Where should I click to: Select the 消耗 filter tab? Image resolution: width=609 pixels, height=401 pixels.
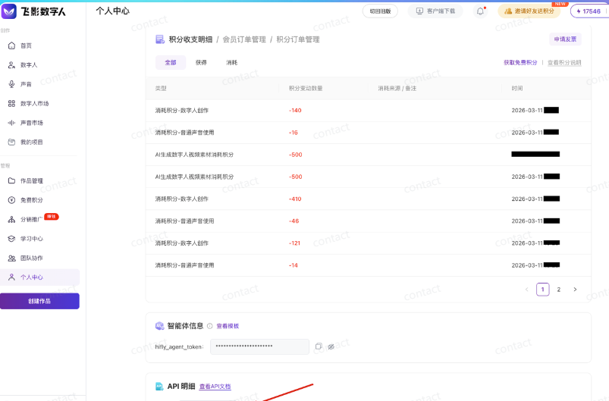[232, 62]
